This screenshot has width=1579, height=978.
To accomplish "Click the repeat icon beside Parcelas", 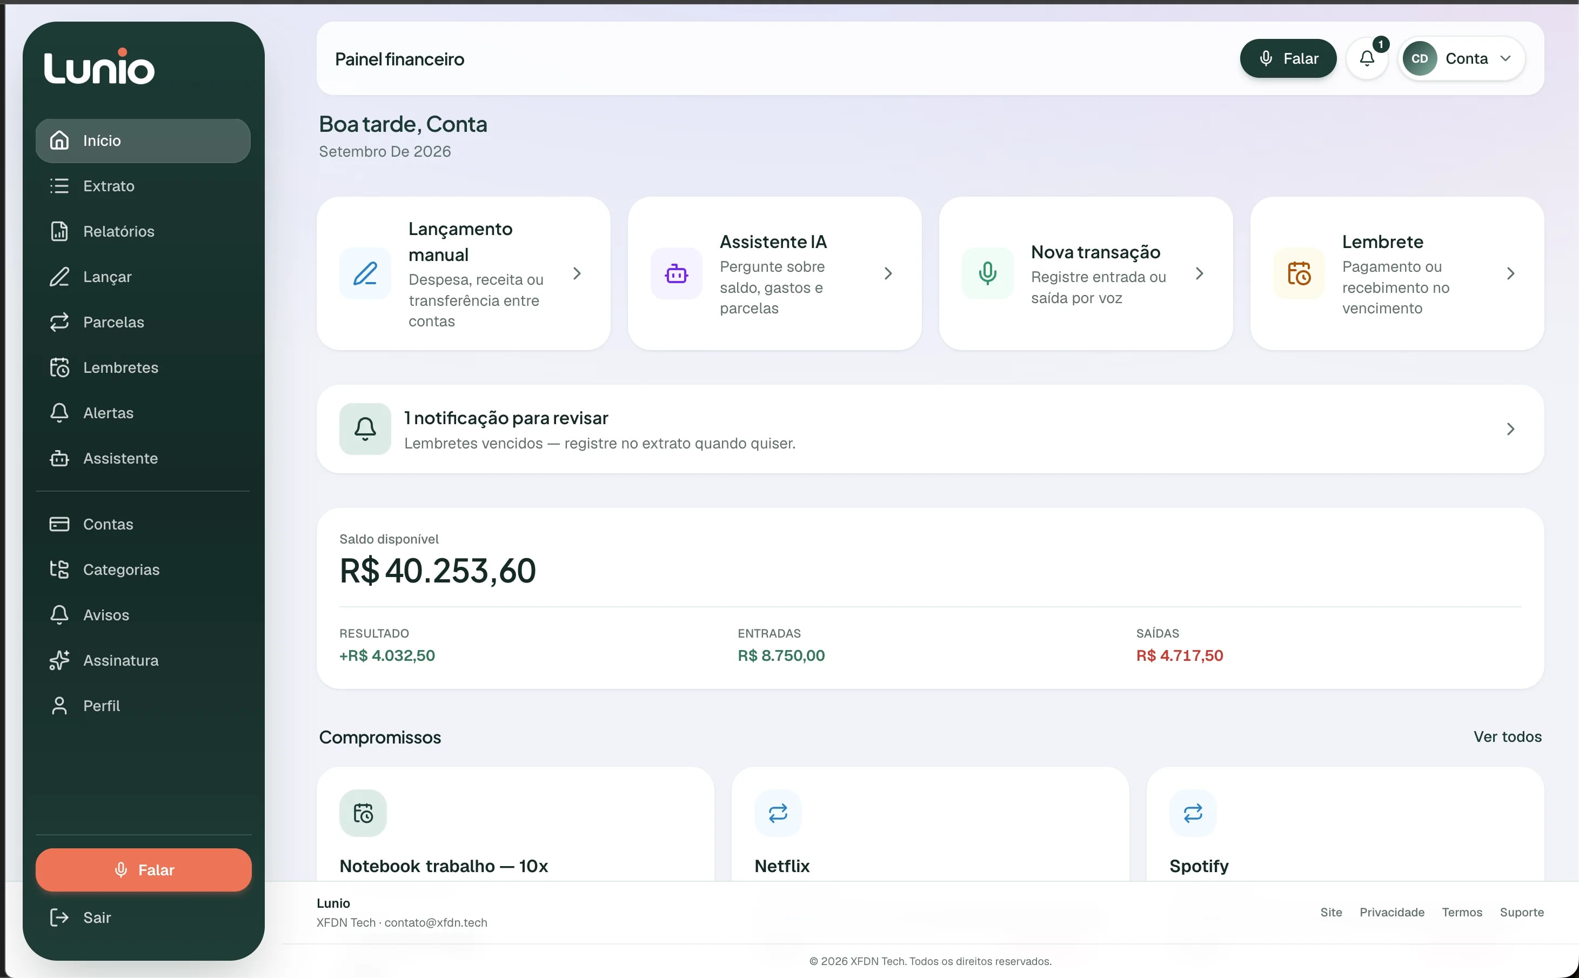I will point(59,322).
